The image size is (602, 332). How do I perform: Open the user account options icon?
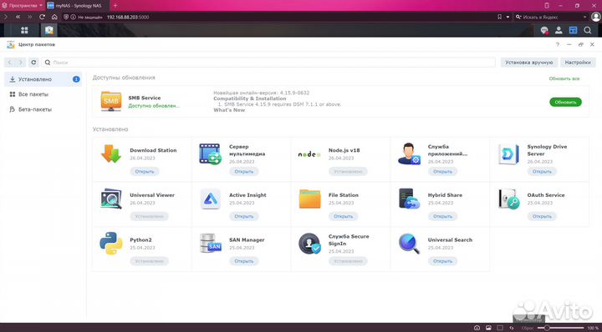[559, 30]
